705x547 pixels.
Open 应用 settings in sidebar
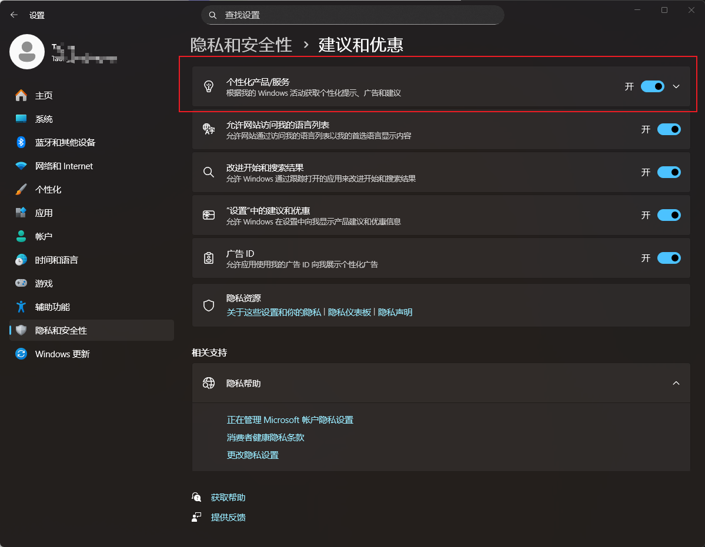point(92,213)
